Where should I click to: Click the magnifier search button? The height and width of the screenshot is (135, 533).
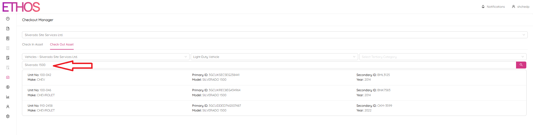521,65
